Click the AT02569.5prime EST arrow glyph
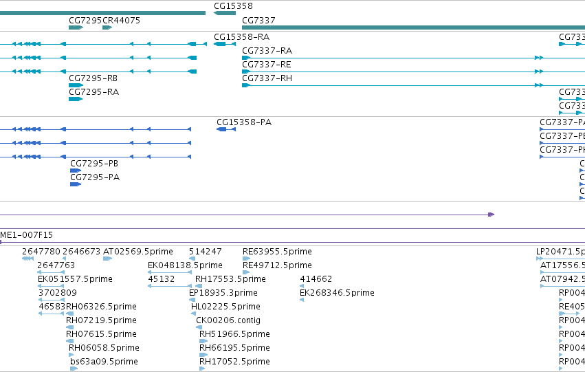 click(x=107, y=259)
